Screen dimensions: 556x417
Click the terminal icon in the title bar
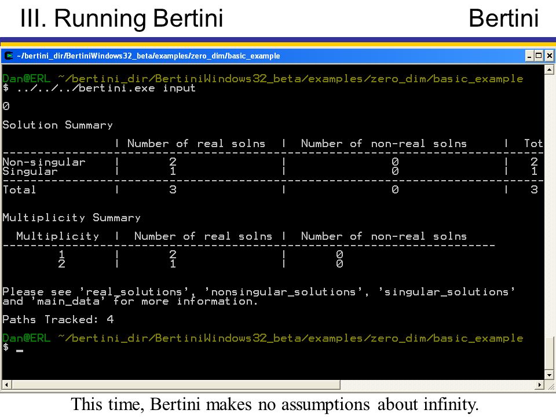[x=9, y=56]
